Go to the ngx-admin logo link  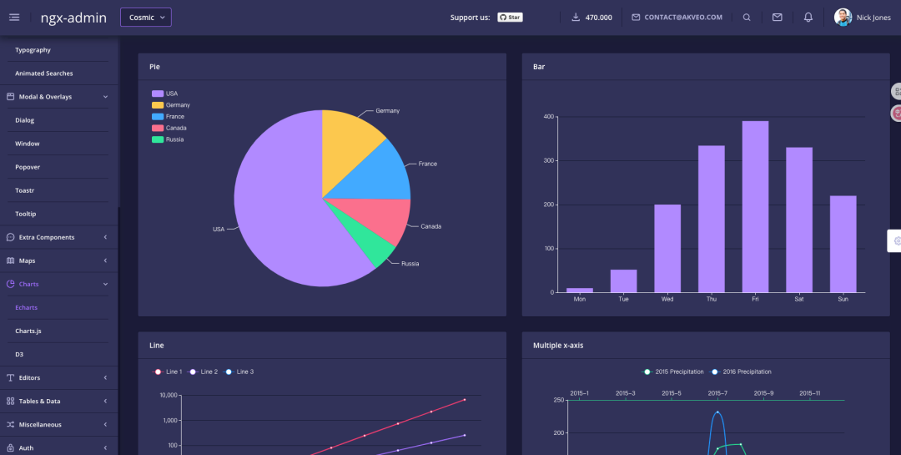tap(73, 18)
